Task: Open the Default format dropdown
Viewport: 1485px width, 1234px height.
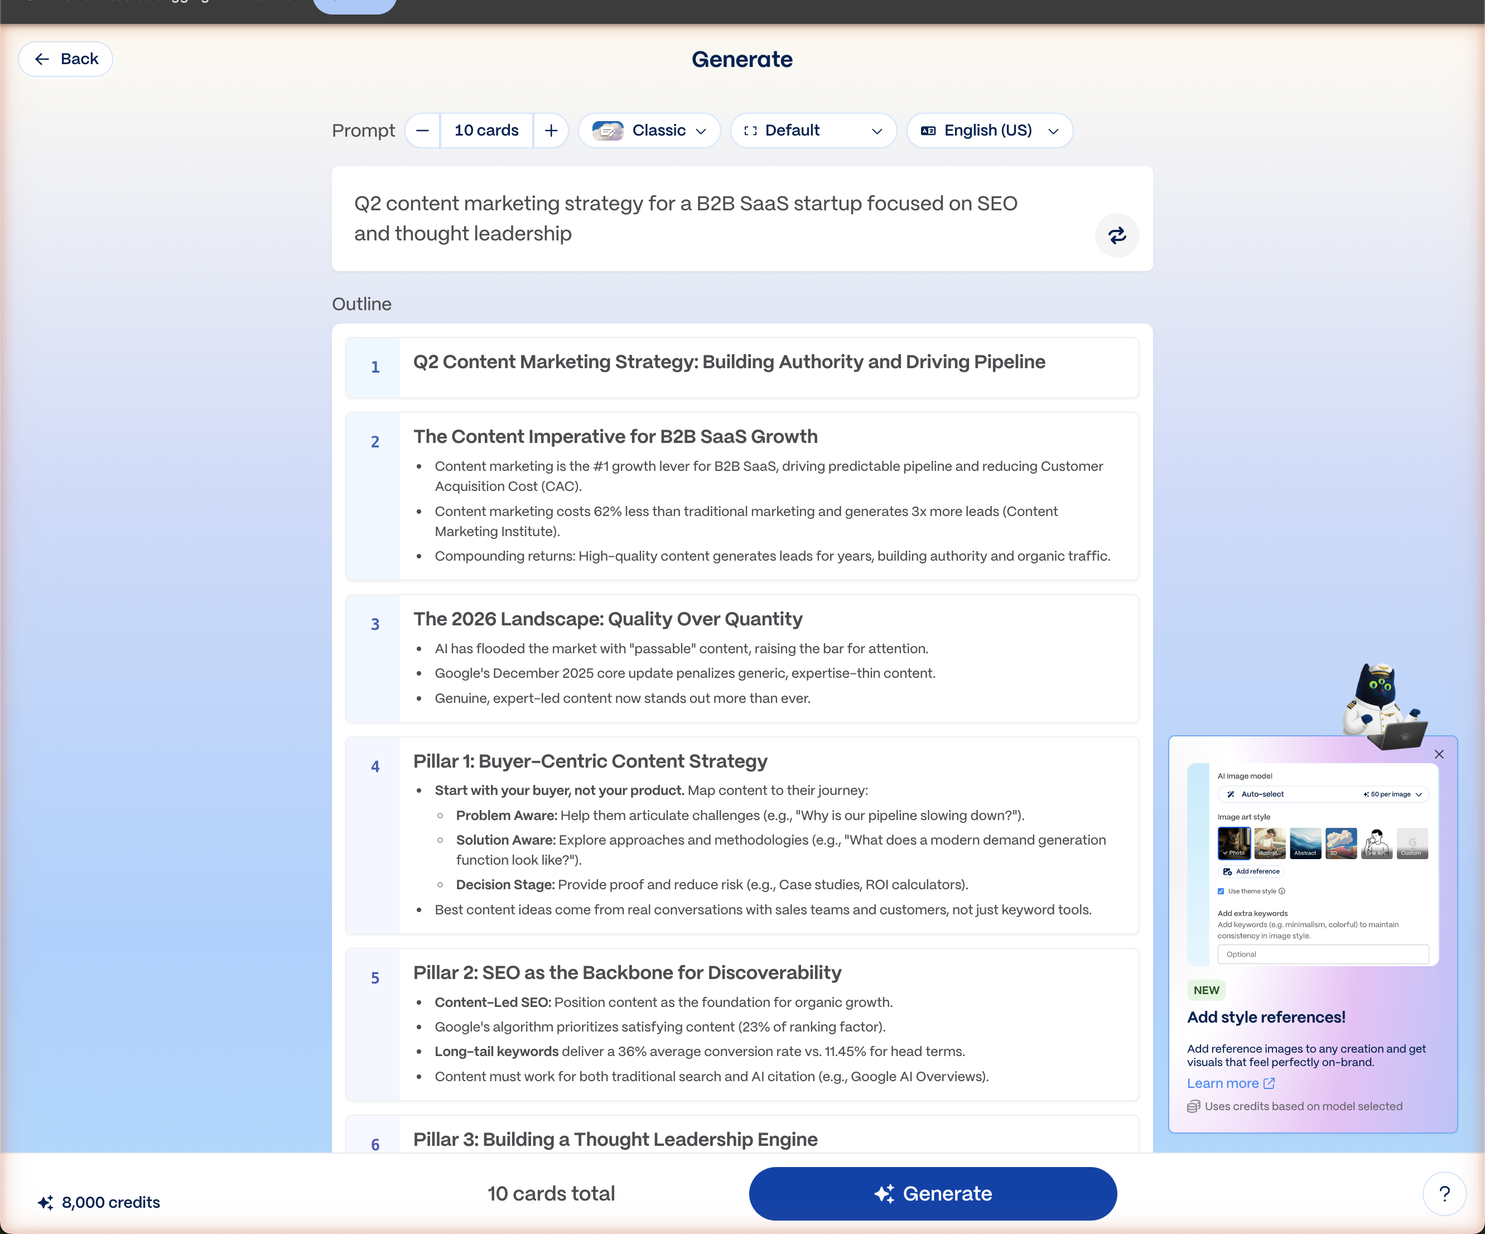Action: 813,130
